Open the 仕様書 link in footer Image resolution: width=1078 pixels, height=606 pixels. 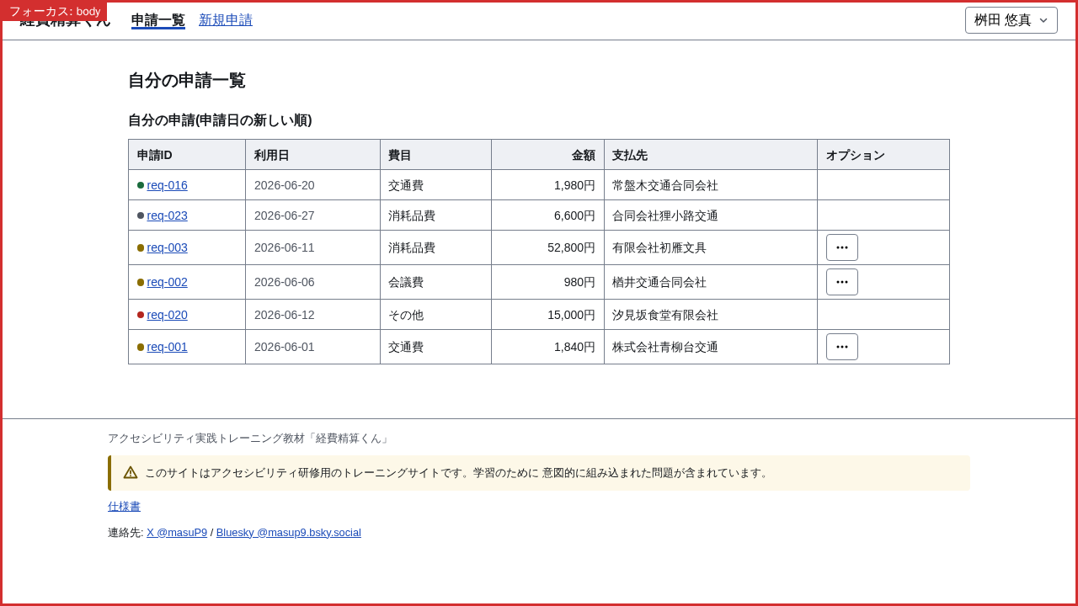point(124,507)
